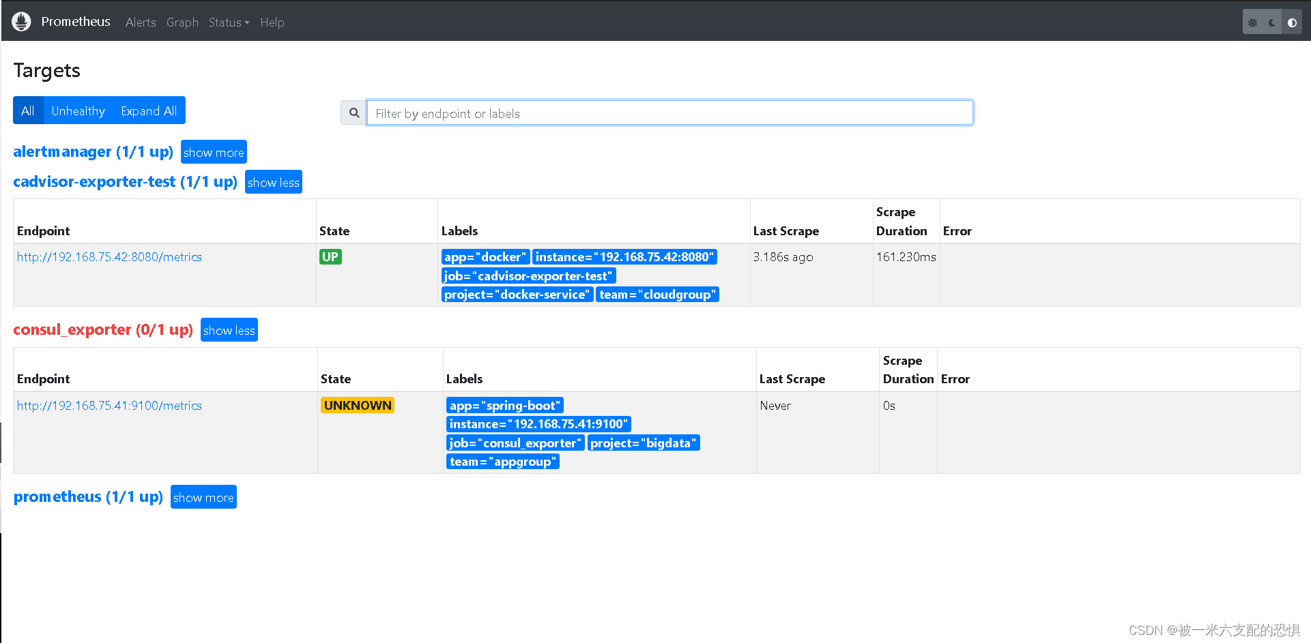
Task: Show more for alertmanager targets
Action: pyautogui.click(x=214, y=152)
